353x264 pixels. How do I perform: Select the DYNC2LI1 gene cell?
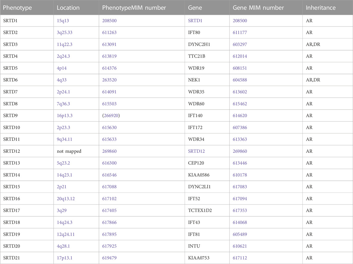pos(207,187)
